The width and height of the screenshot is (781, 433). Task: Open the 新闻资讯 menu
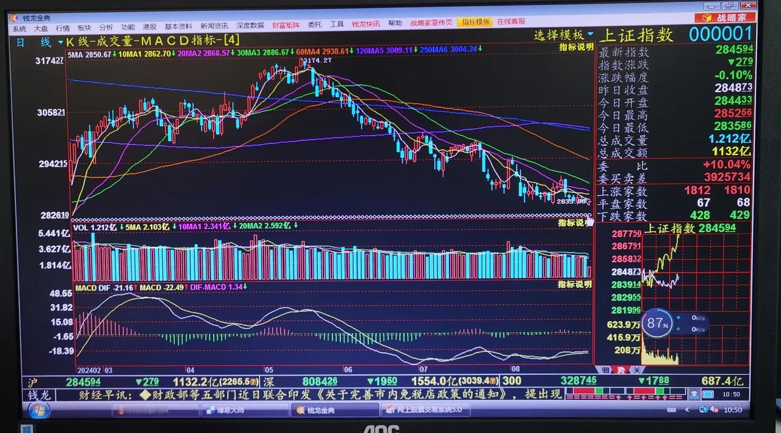214,26
